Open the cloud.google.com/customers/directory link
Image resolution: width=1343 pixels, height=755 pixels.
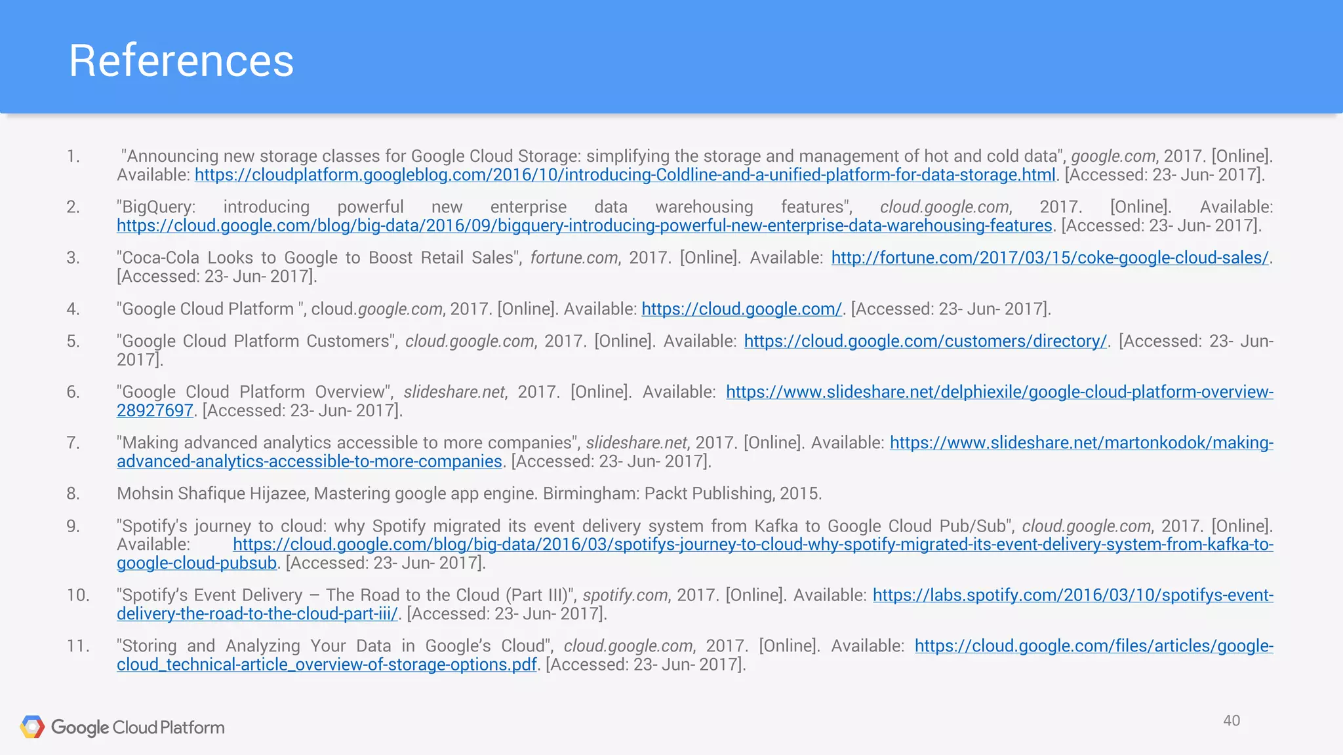click(x=925, y=341)
